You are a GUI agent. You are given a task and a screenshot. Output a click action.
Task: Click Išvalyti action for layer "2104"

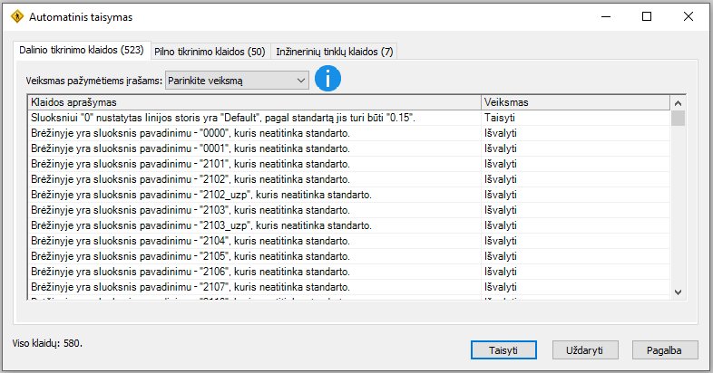[x=501, y=241]
